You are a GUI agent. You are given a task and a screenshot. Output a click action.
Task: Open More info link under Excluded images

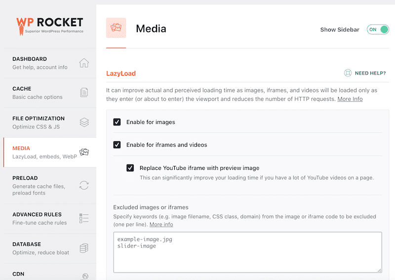(x=161, y=224)
